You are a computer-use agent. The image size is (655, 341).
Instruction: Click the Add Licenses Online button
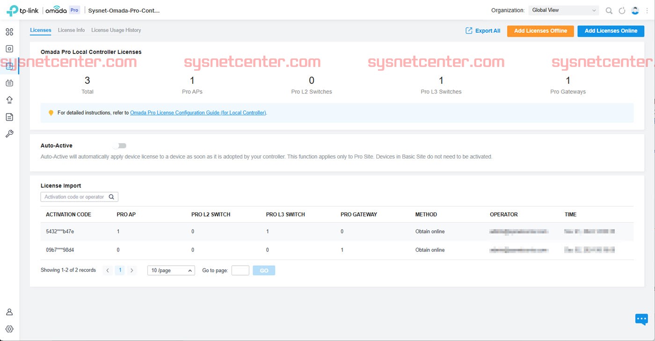[x=611, y=31]
